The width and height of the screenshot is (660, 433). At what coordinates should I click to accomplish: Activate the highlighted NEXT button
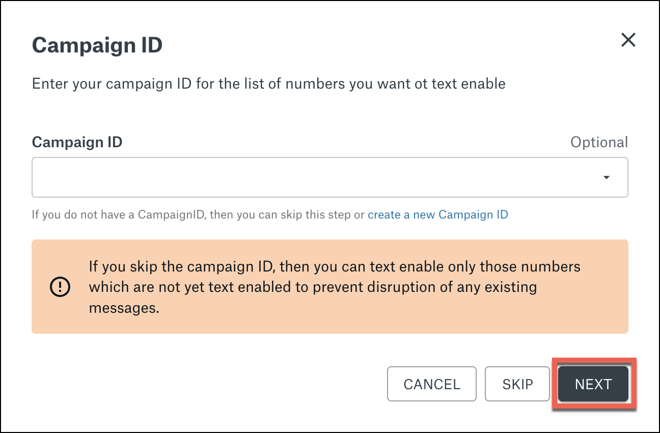click(593, 384)
